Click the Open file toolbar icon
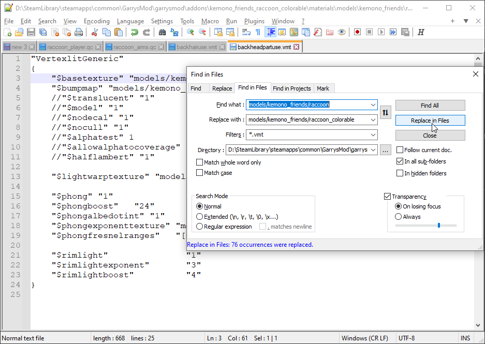 (x=19, y=32)
